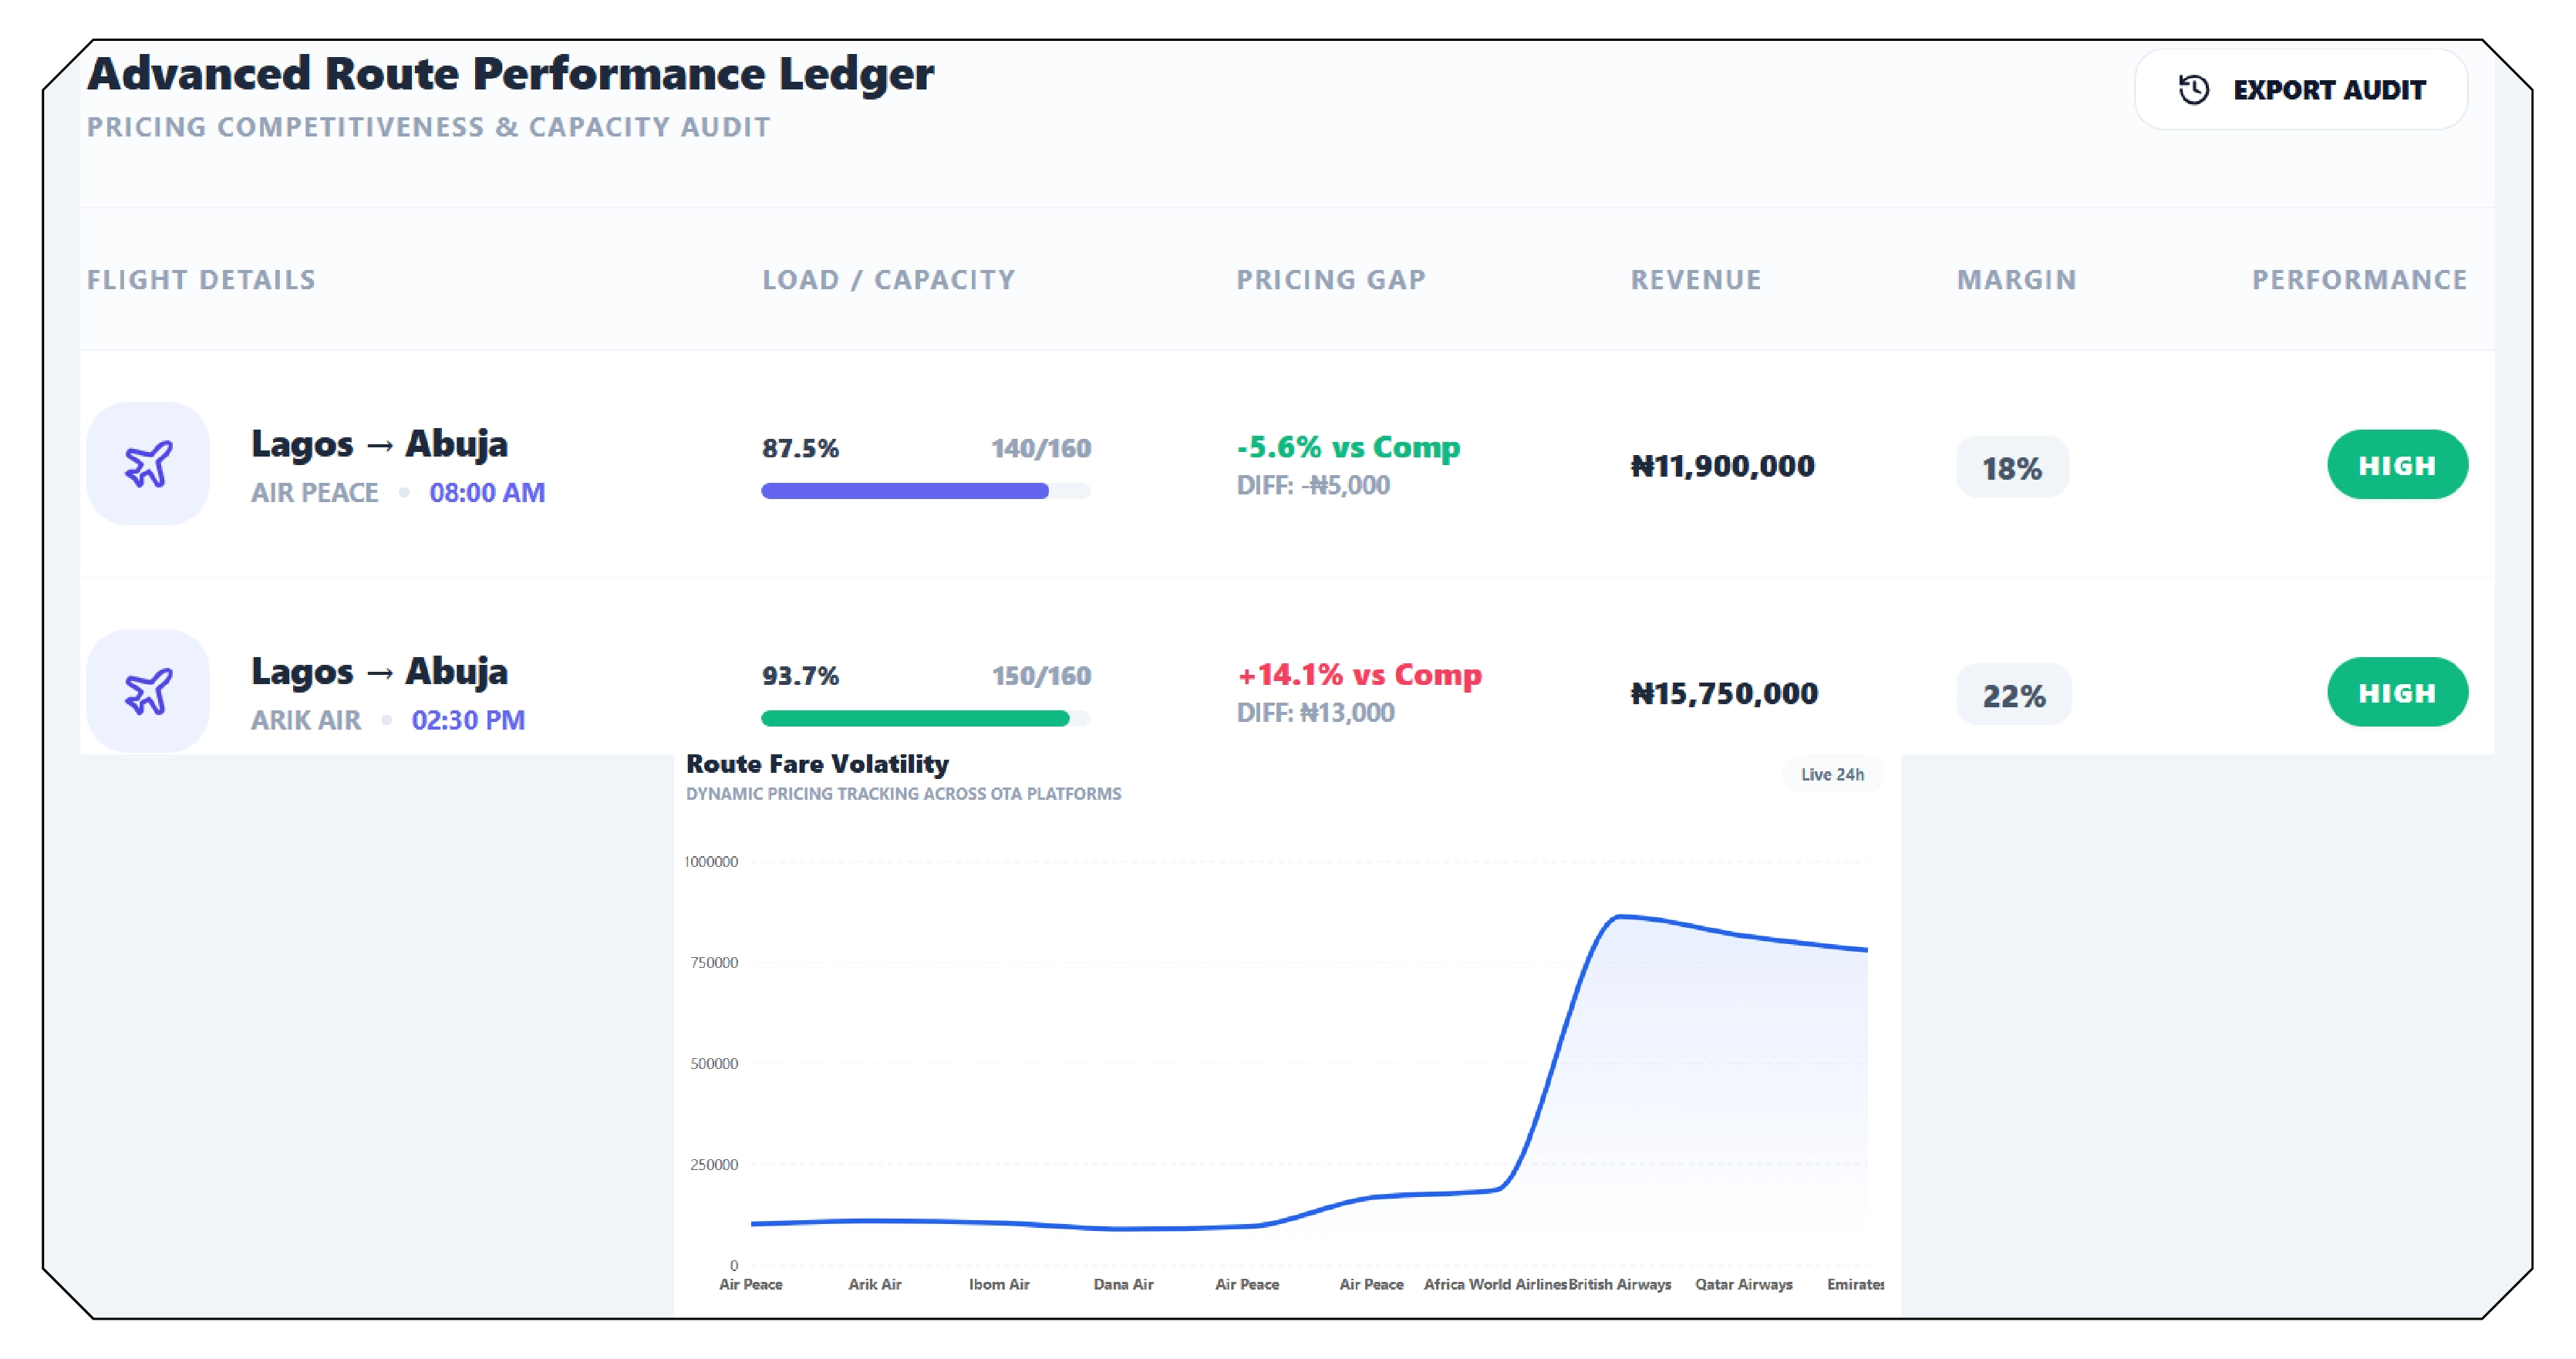Click the bullet dot between AIR PEACE and time

[404, 492]
